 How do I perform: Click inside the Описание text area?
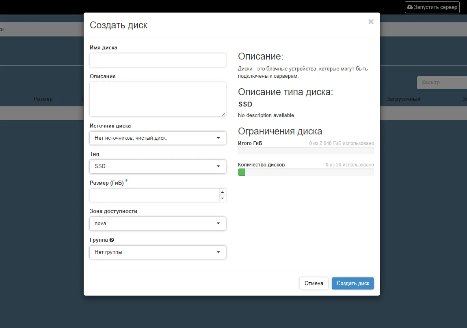158,99
